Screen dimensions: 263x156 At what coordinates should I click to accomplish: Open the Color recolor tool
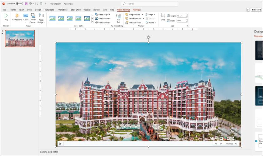click(26, 18)
